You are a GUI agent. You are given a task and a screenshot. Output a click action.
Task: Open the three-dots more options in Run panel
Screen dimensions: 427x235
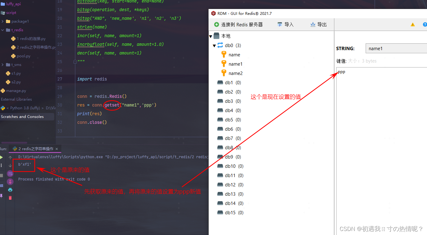point(1,165)
